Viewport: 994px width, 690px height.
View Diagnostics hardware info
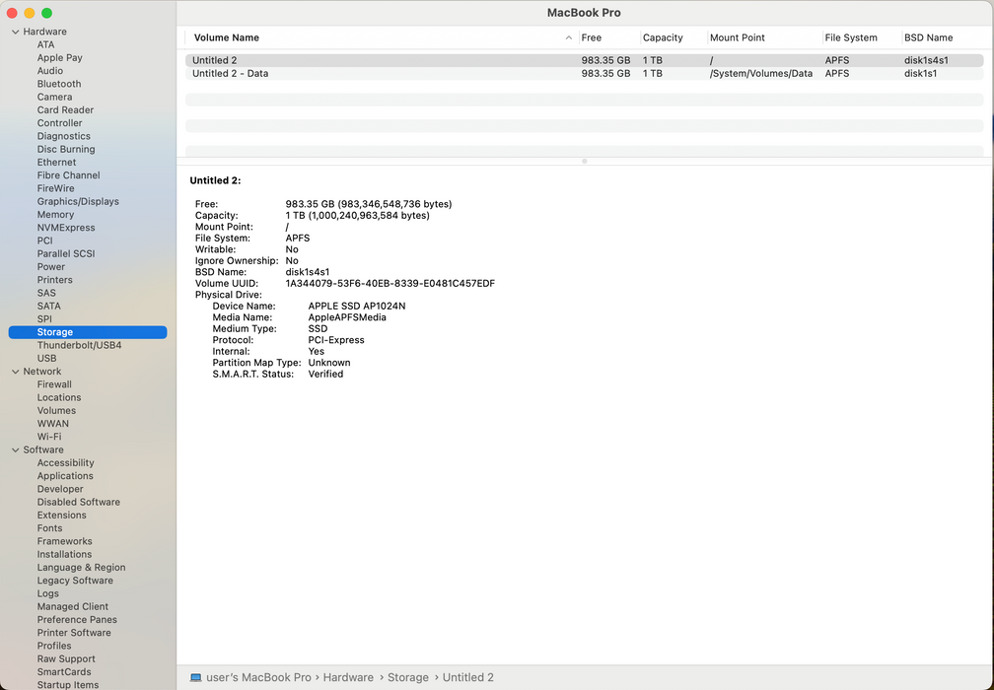[63, 136]
